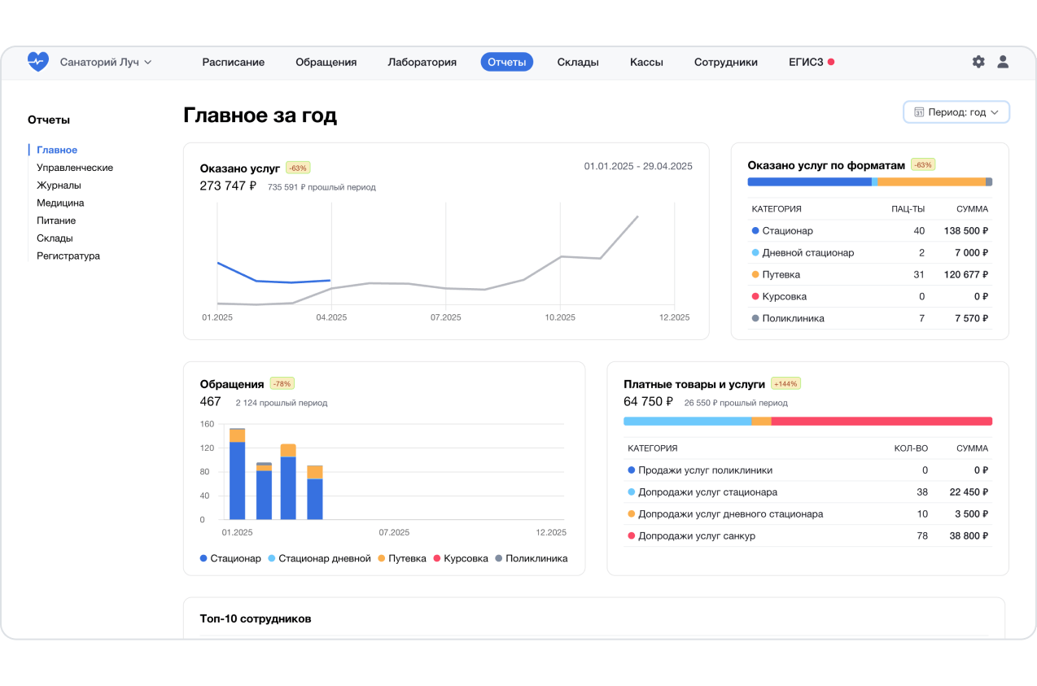1037x686 pixels.
Task: Switch to the Расписание tab
Action: click(234, 62)
